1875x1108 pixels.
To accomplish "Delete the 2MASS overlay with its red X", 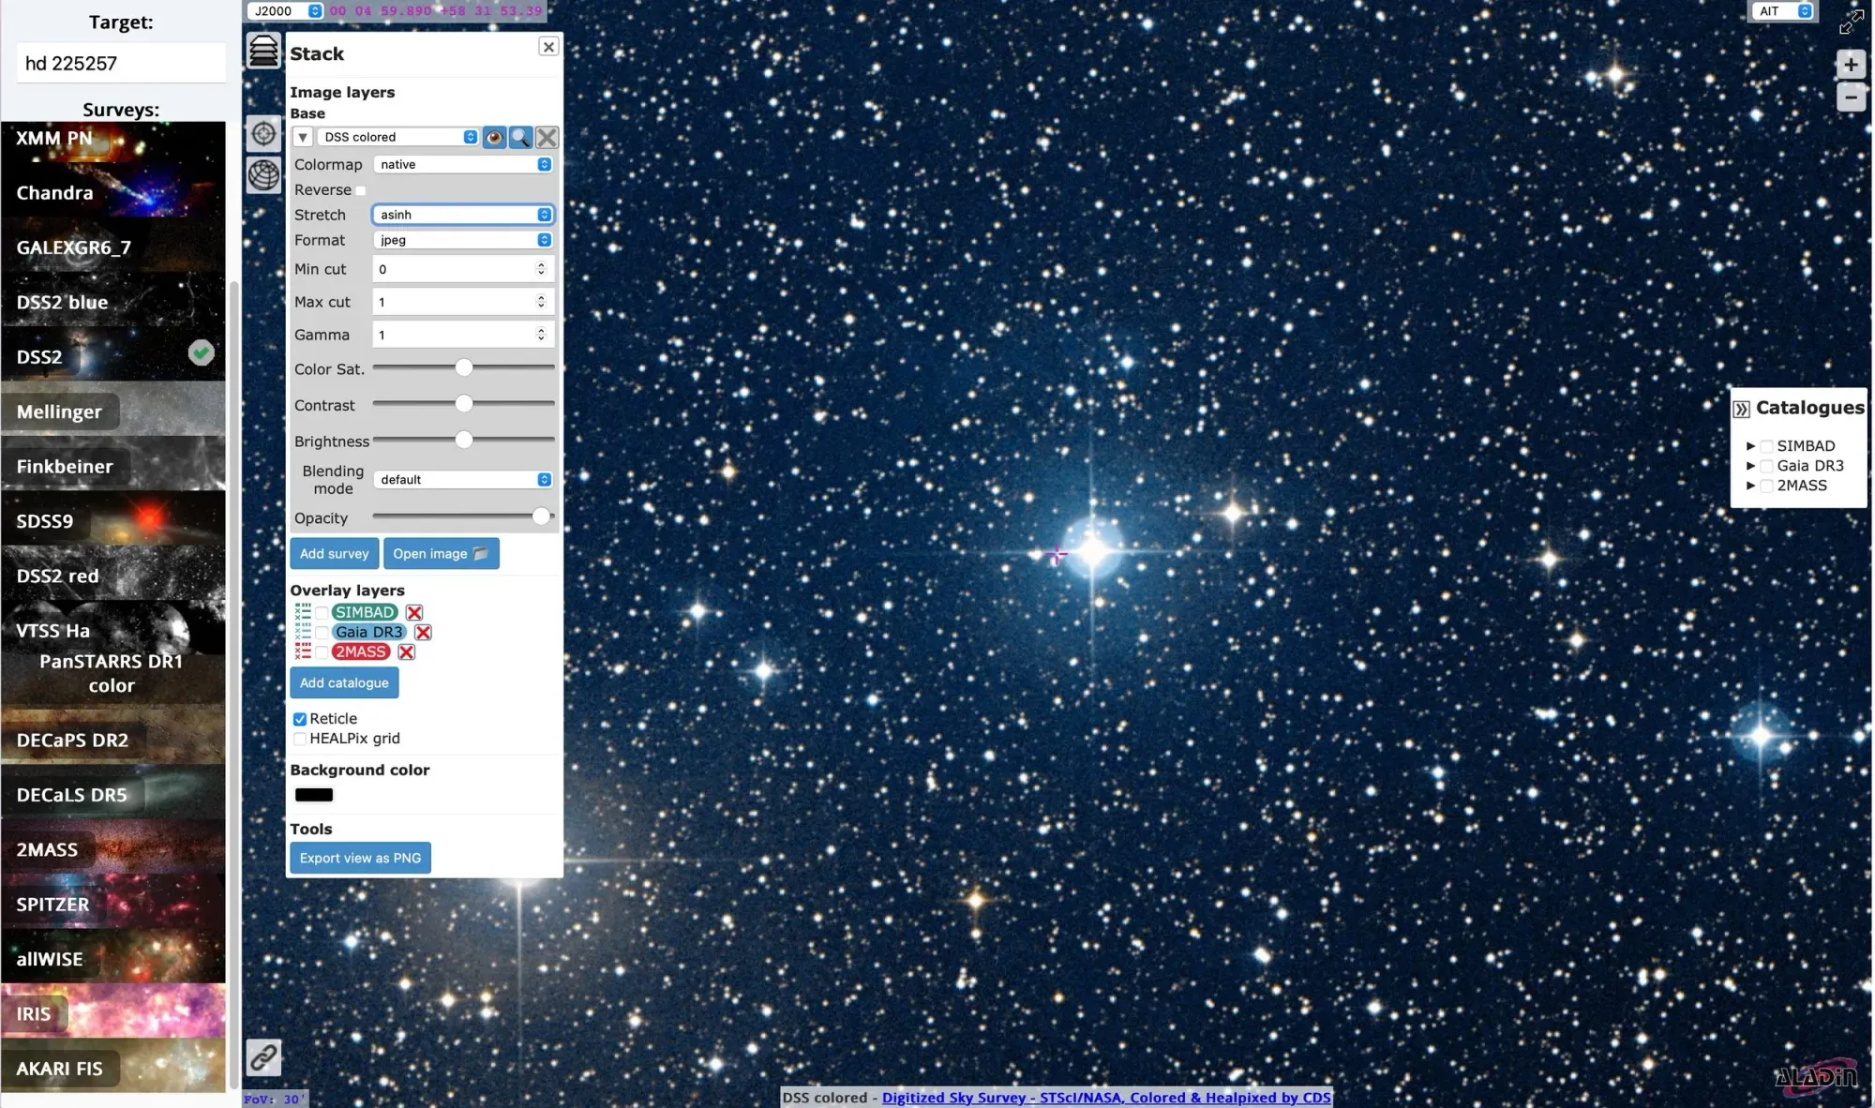I will 406,651.
